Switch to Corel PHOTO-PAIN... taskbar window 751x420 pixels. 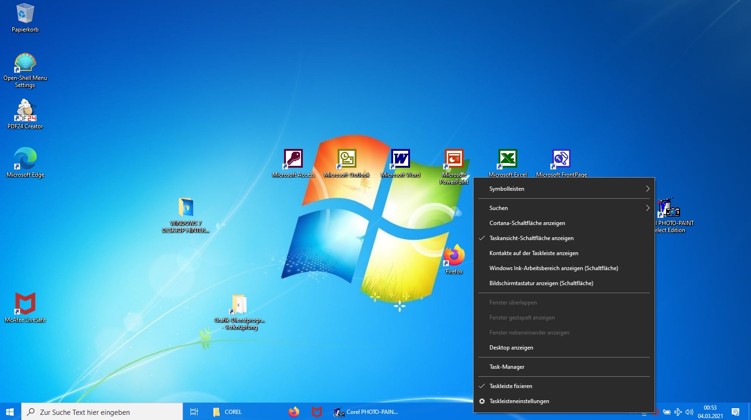click(367, 412)
